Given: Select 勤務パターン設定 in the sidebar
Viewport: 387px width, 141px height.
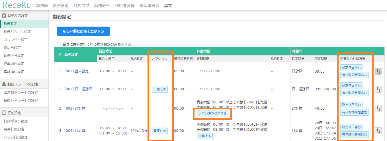Looking at the screenshot, I should (x=17, y=32).
